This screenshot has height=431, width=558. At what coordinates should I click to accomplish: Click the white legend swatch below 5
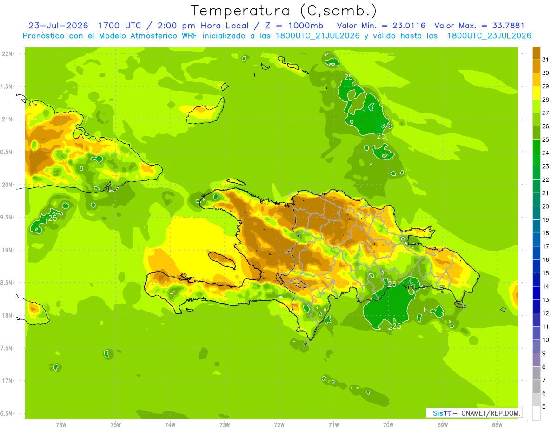pos(536,414)
